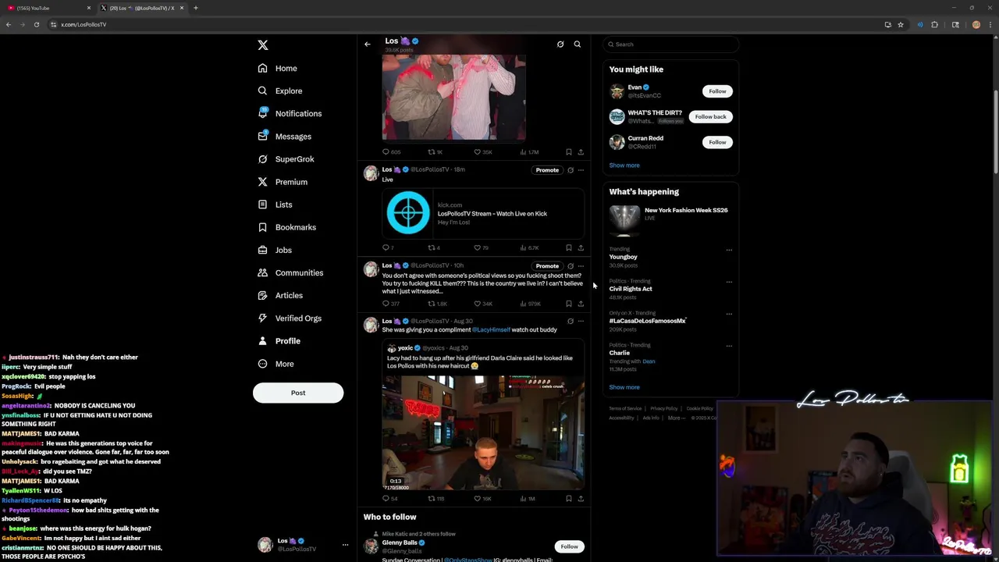The width and height of the screenshot is (999, 562).
Task: Click the white Post button
Action: point(298,393)
